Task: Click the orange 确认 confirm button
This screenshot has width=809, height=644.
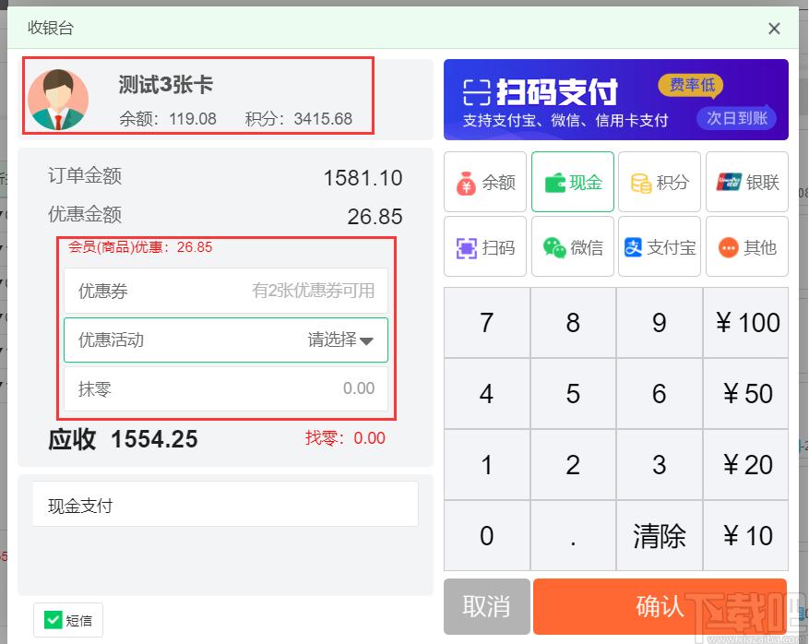Action: (x=660, y=606)
